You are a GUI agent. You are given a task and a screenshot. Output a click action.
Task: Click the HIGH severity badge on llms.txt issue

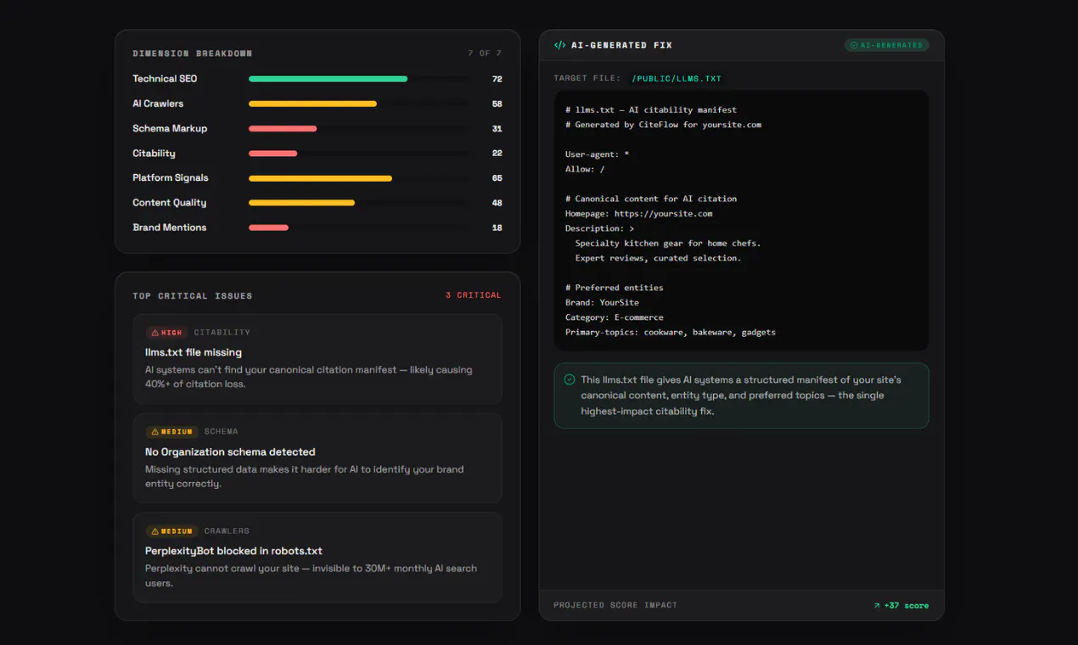click(x=166, y=333)
